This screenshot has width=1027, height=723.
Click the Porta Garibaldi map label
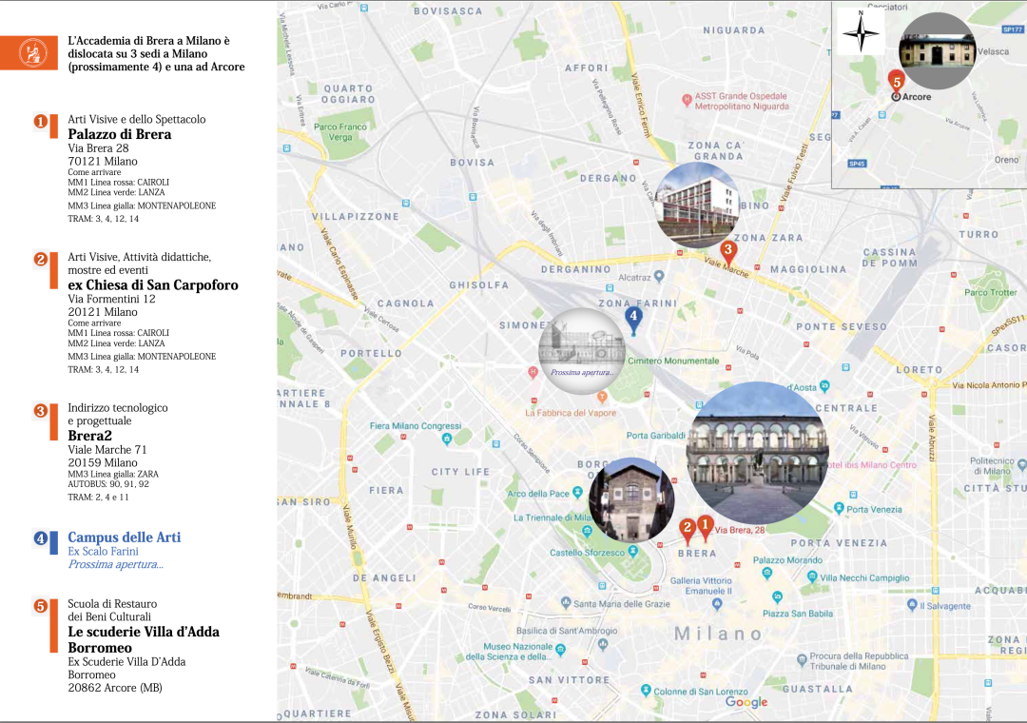point(655,436)
